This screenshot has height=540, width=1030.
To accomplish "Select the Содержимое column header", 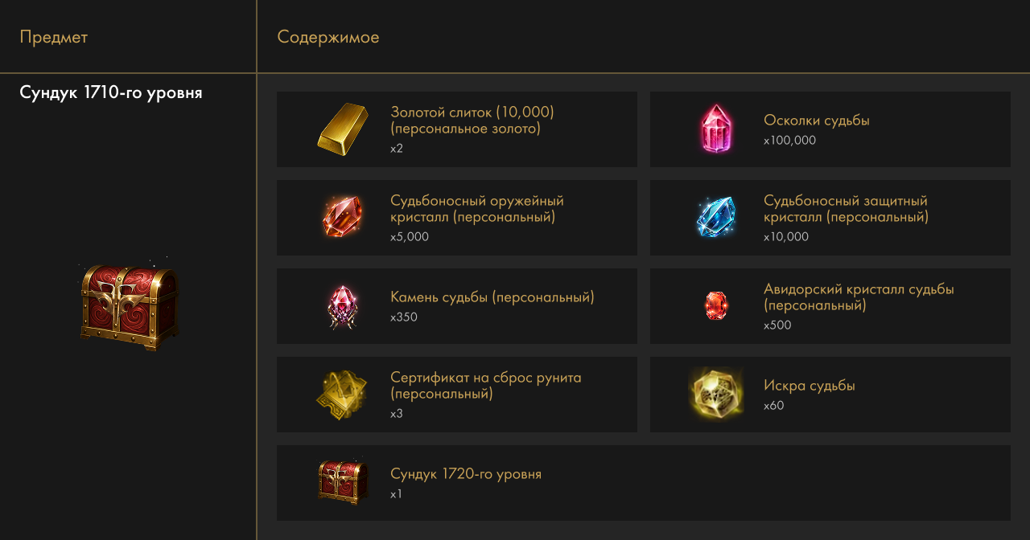I will (x=328, y=37).
